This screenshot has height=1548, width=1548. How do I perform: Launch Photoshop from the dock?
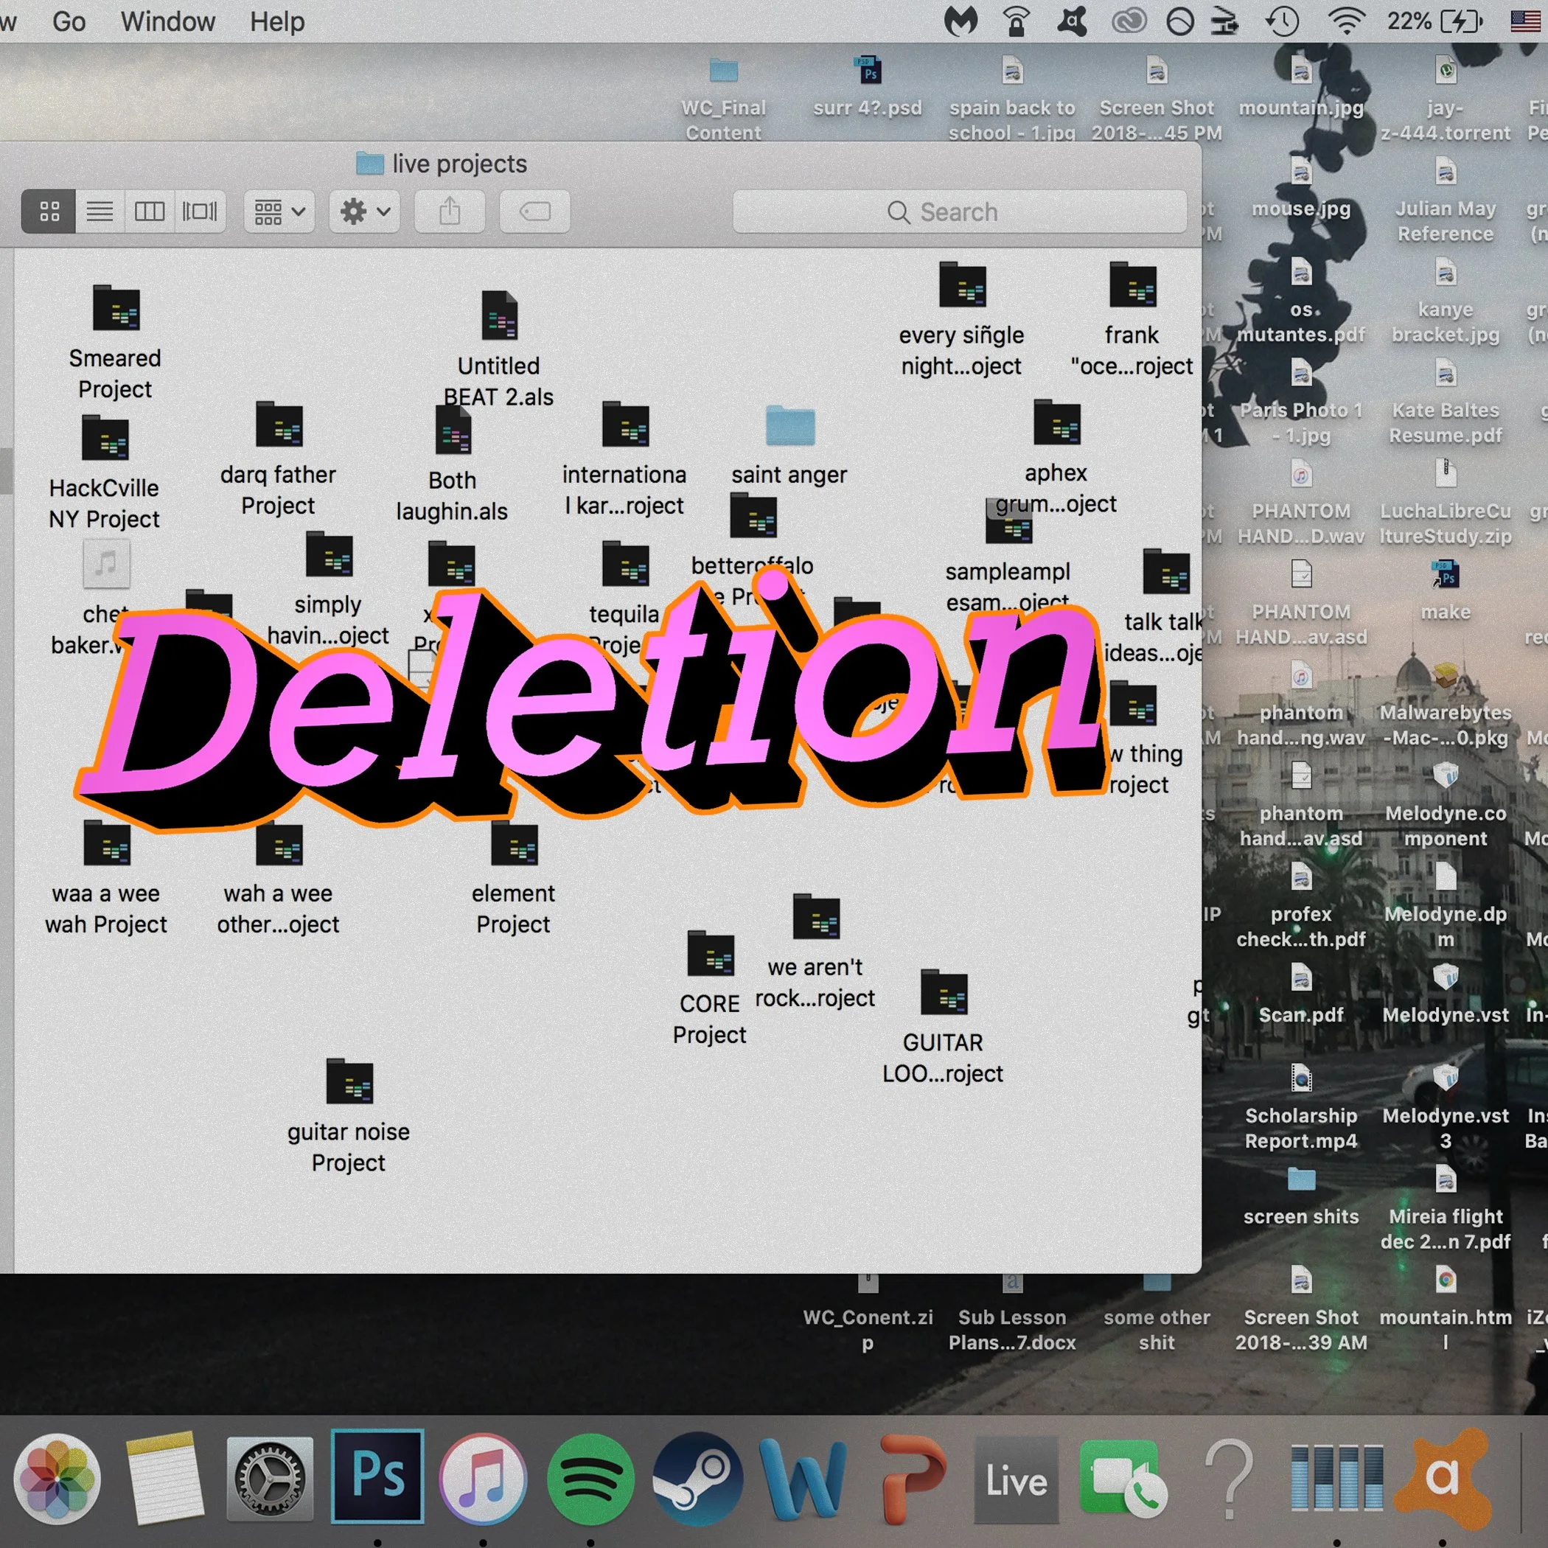coord(378,1478)
